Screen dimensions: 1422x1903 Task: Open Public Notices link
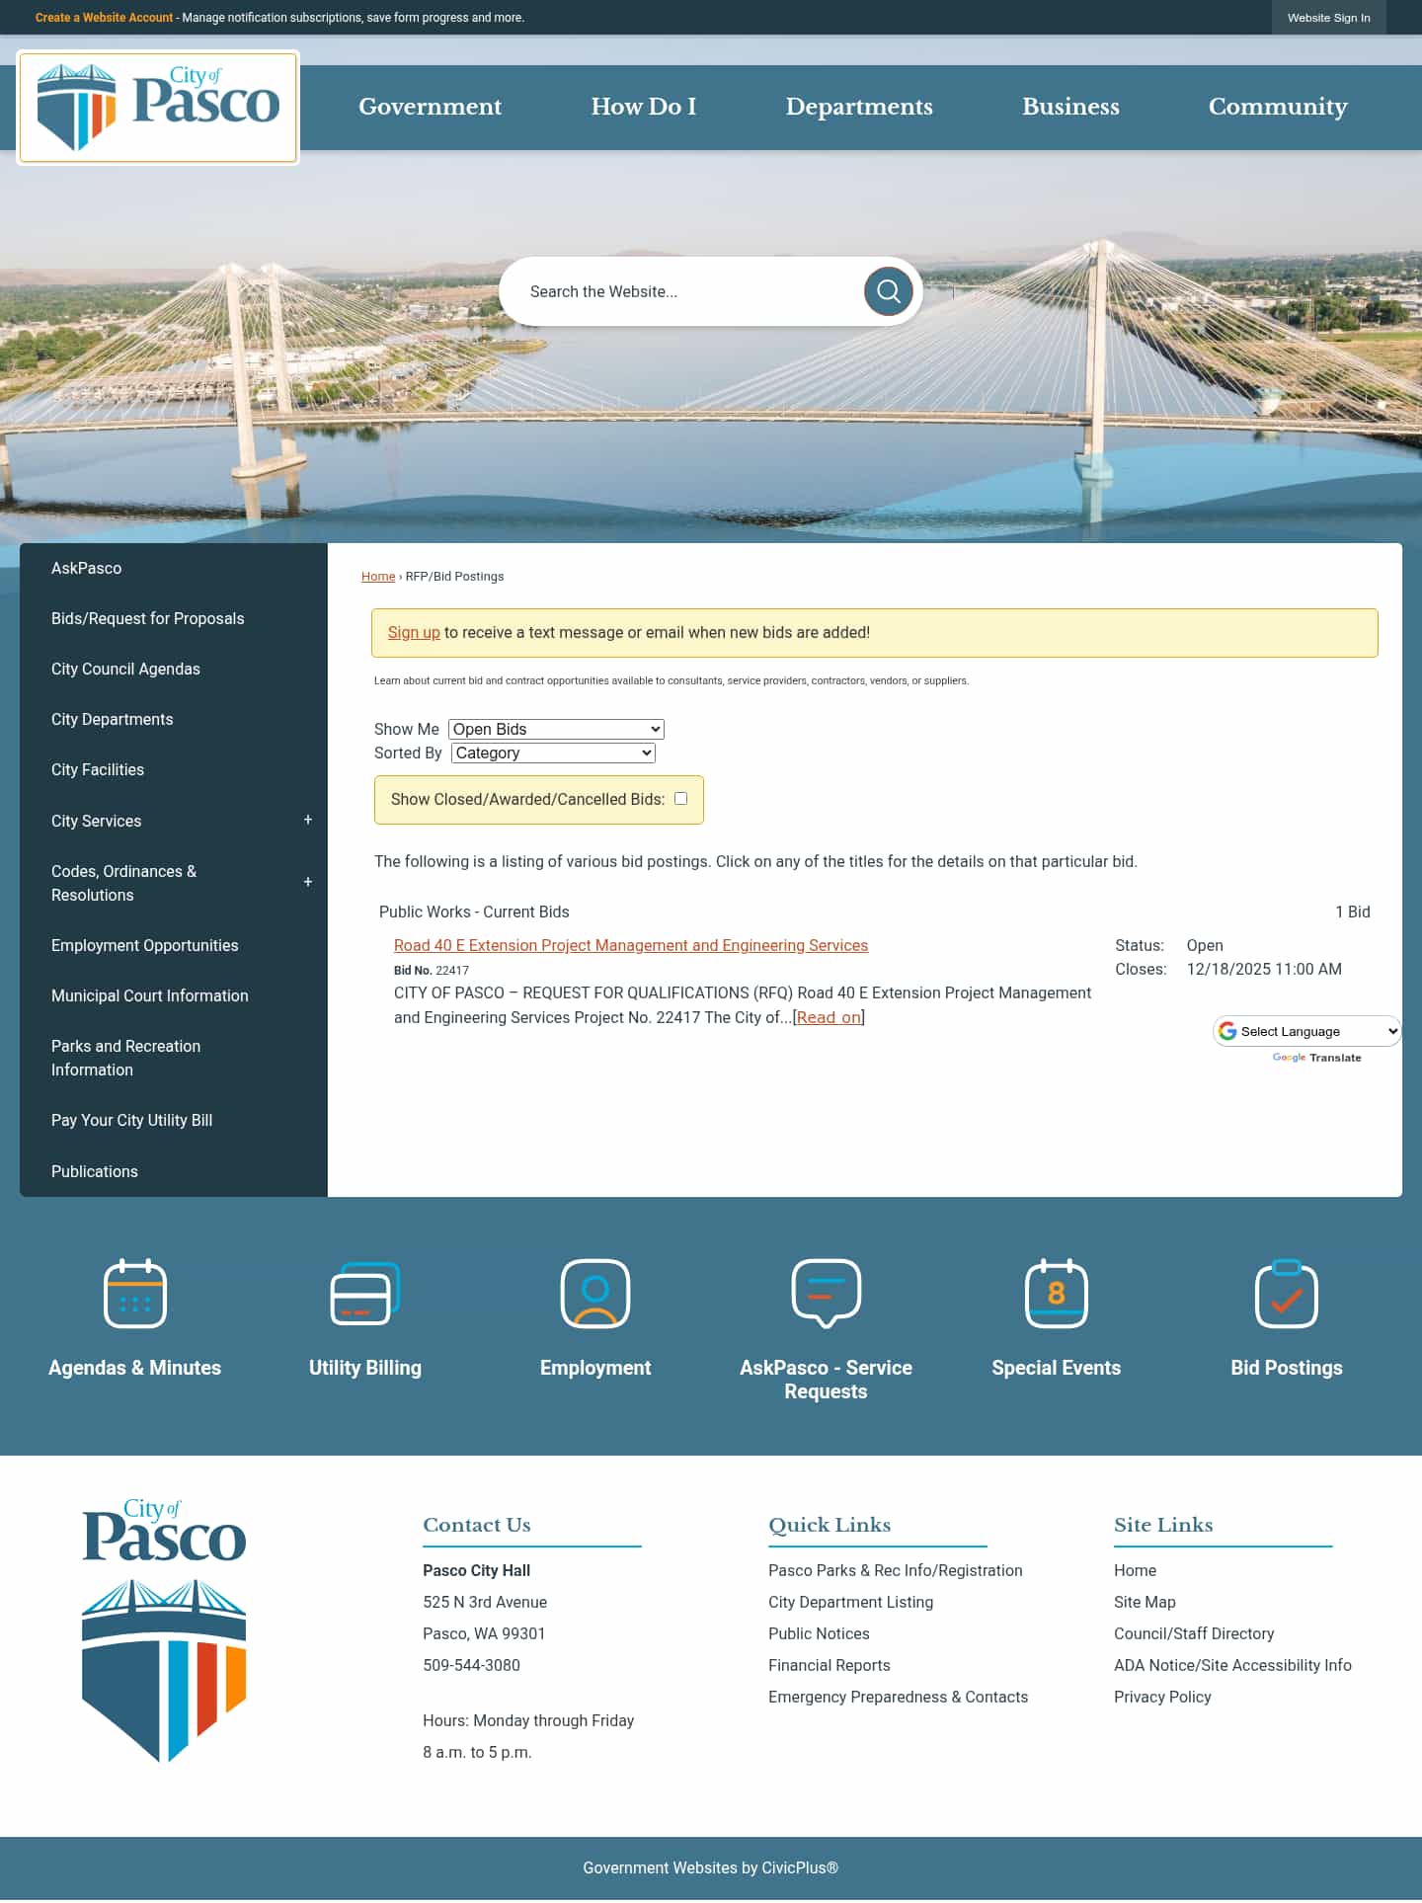click(819, 1634)
